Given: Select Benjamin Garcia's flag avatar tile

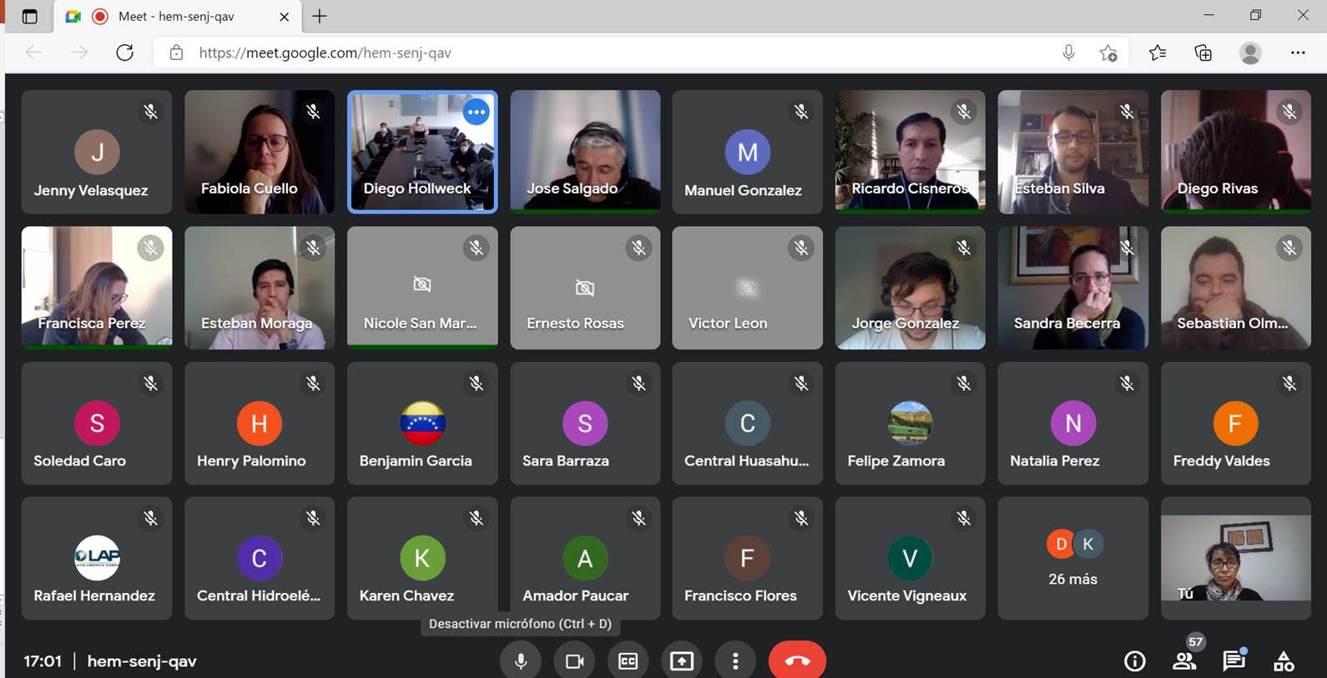Looking at the screenshot, I should click(422, 423).
